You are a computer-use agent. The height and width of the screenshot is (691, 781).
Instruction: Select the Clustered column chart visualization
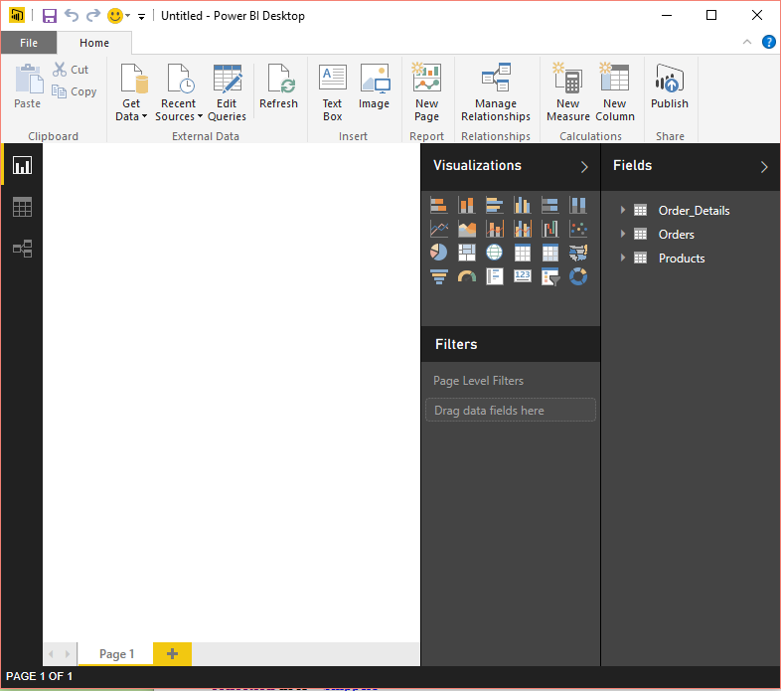[x=522, y=205]
